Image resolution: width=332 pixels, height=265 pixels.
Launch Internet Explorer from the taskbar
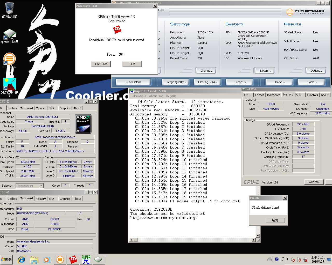click(x=21, y=259)
